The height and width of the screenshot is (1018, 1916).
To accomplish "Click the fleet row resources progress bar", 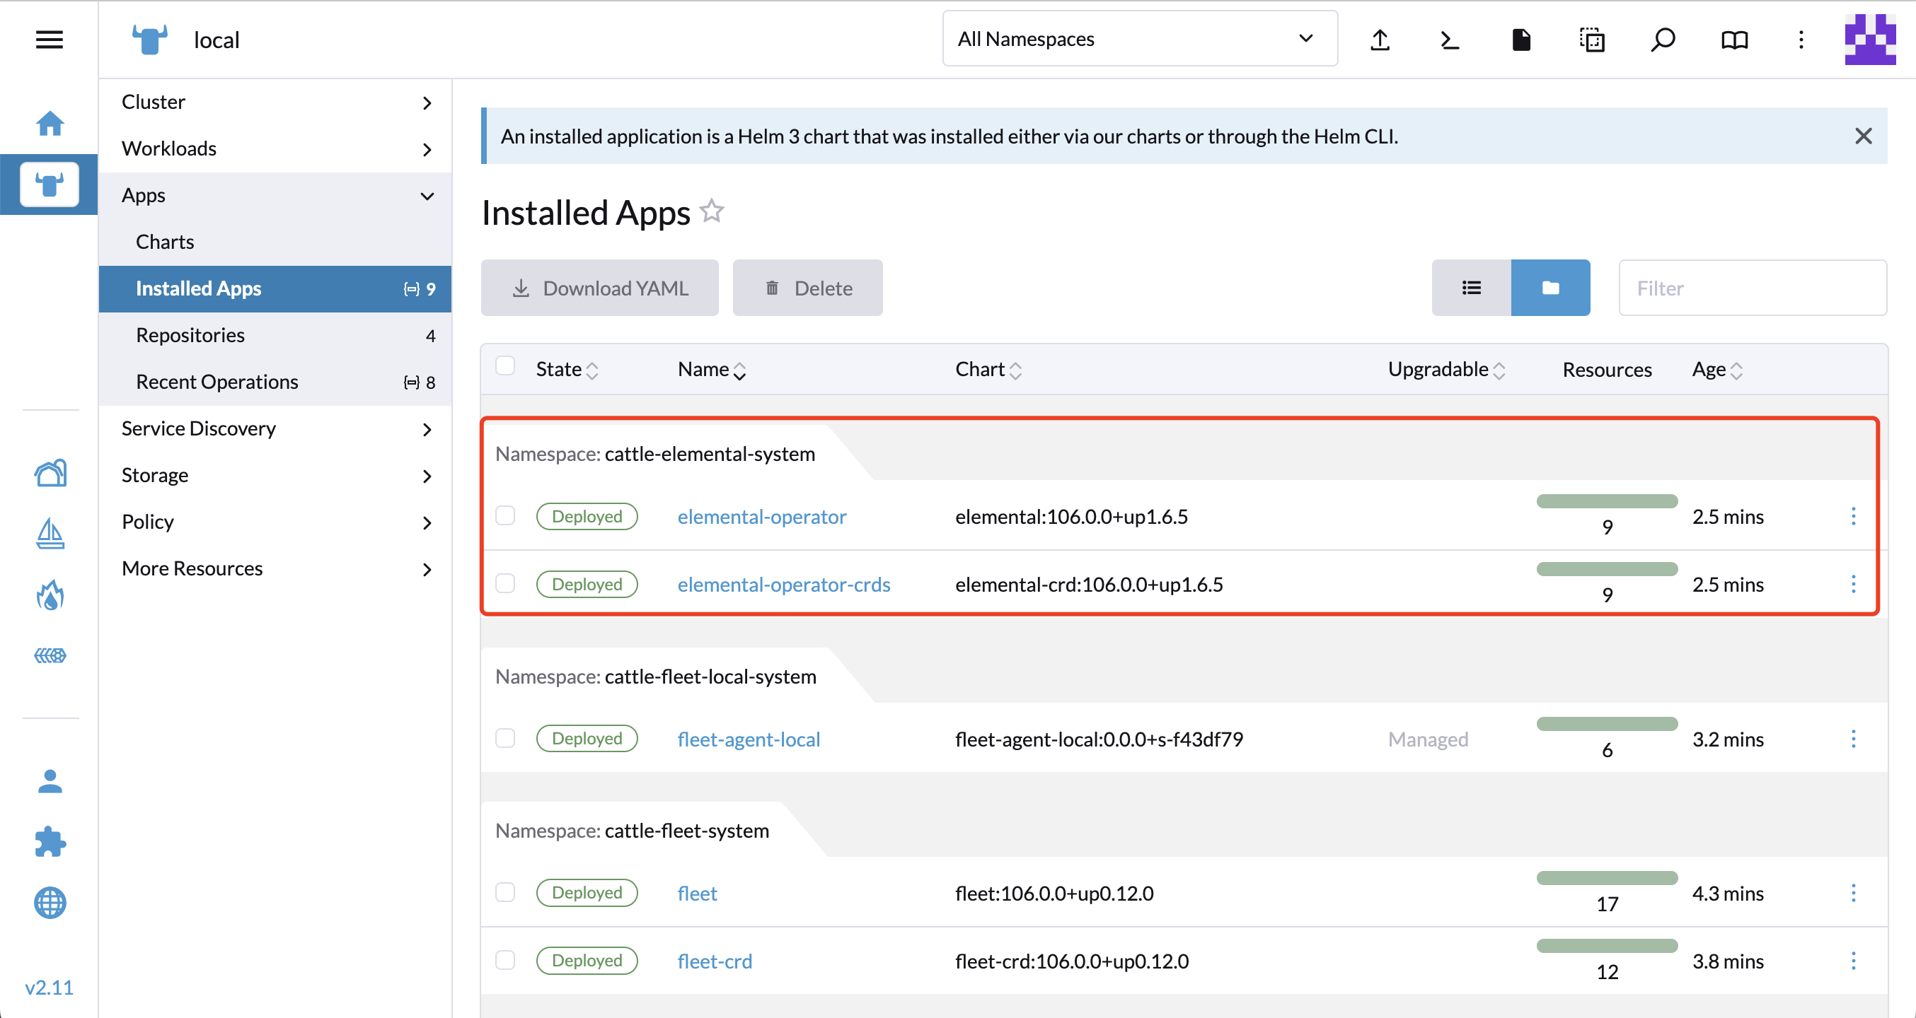I will pyautogui.click(x=1607, y=878).
